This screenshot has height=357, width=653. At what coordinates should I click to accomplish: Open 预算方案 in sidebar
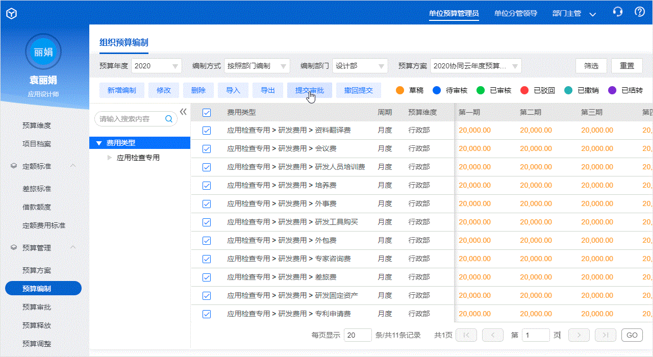point(37,270)
